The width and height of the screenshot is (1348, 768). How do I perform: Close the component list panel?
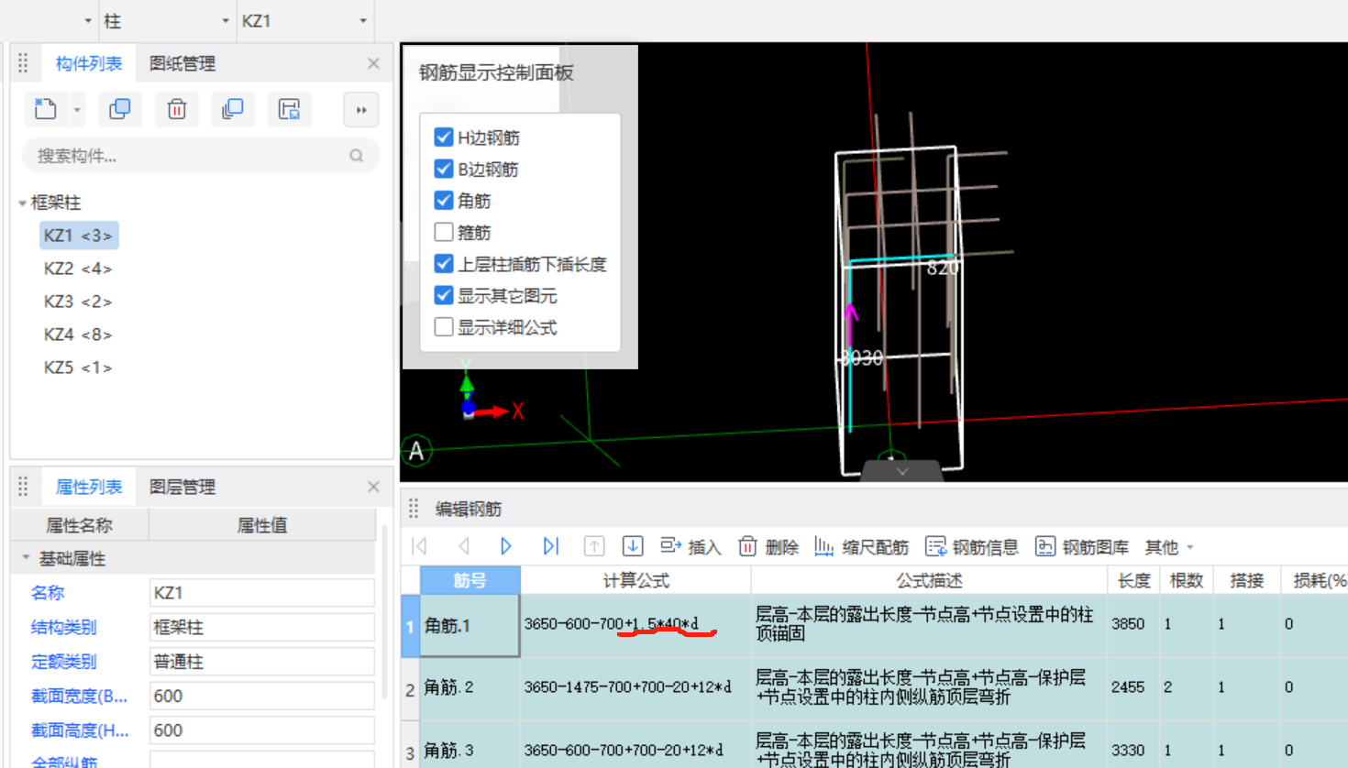pyautogui.click(x=373, y=63)
